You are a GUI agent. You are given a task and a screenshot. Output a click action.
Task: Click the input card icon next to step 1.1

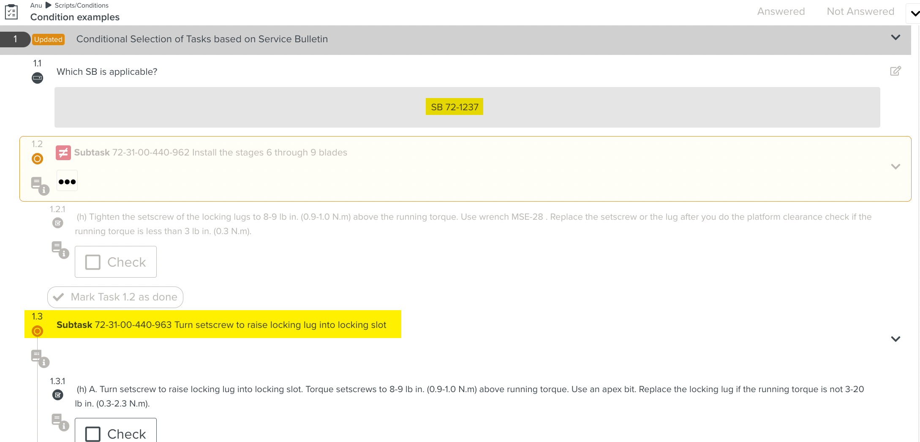37,78
